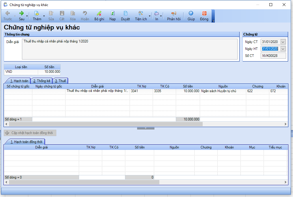Open dropdown arrow beside Tiện ích

[x=150, y=16]
